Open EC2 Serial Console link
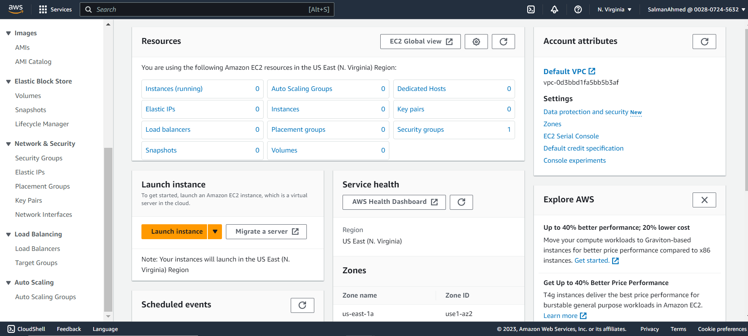The image size is (748, 336). [571, 136]
